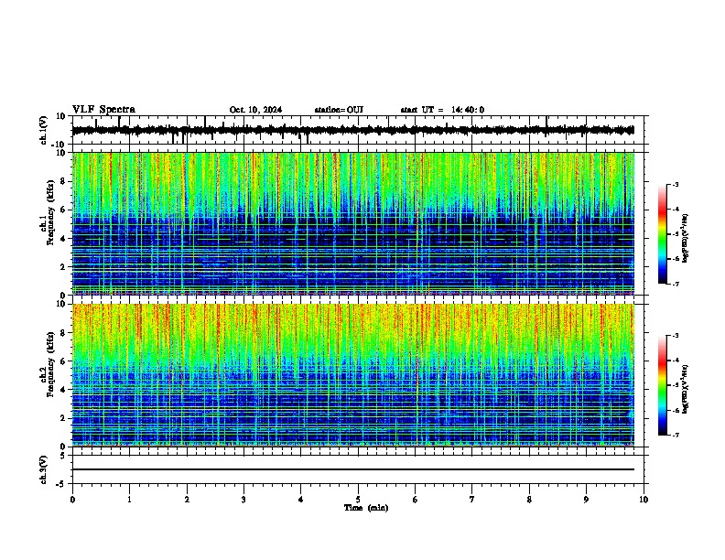725x560 pixels.
Task: Click the date text "Oct. 10, 2024"
Action: [x=255, y=110]
